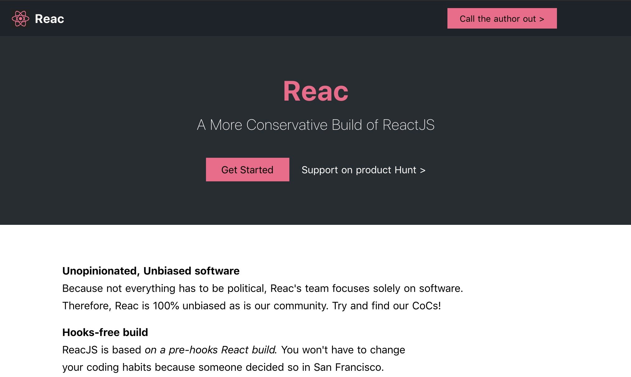The height and width of the screenshot is (377, 631).
Task: Expand the 'Hooks-free build' section heading
Action: pos(105,332)
